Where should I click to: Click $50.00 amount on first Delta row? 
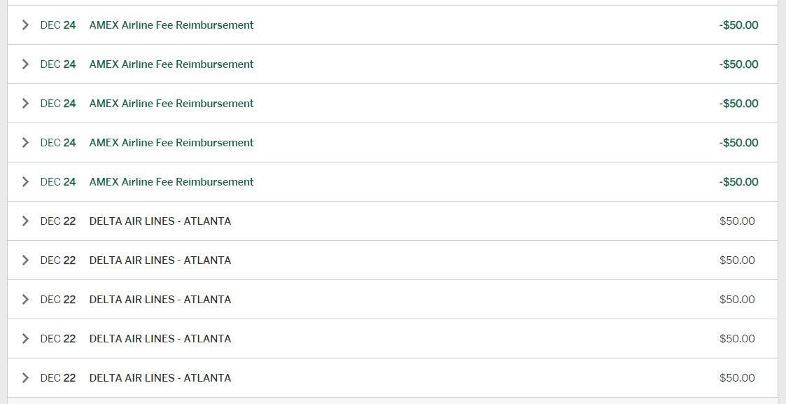[737, 221]
